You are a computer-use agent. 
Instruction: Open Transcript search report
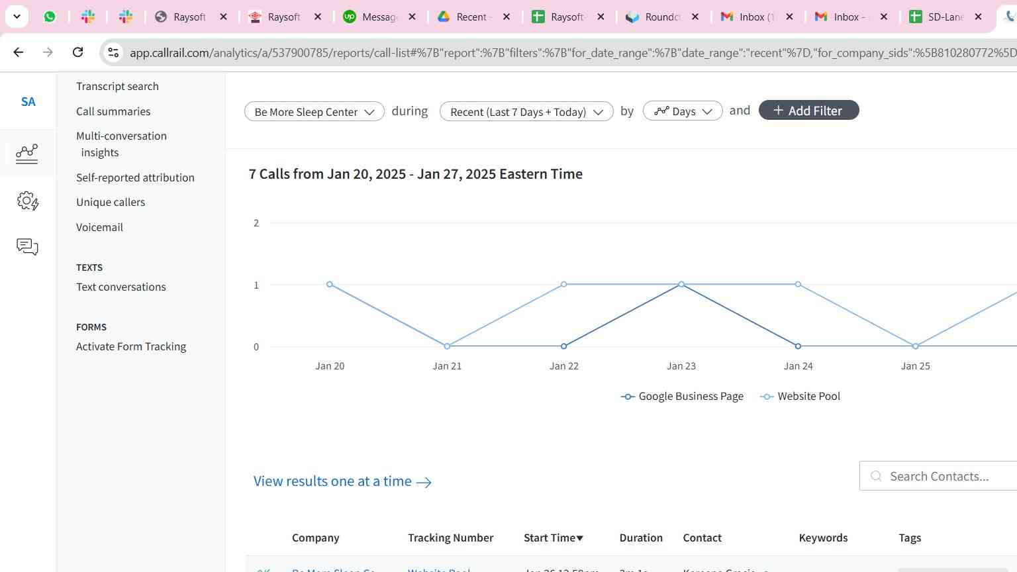point(117,86)
